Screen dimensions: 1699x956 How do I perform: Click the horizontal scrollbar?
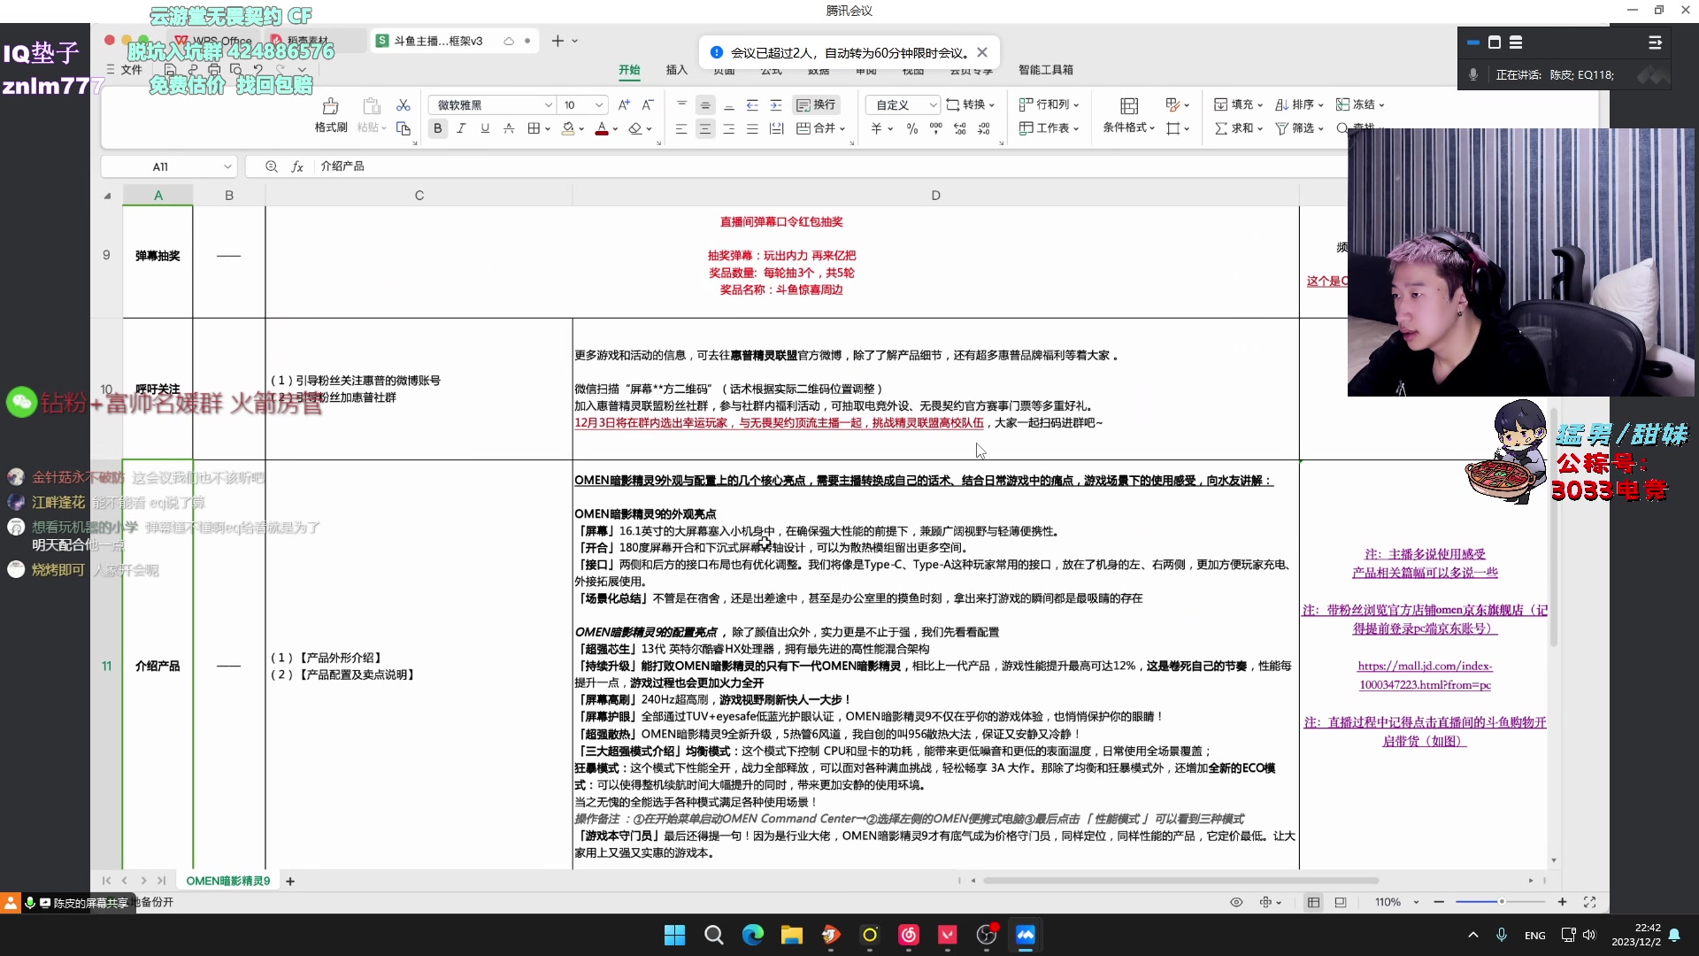click(x=1181, y=881)
